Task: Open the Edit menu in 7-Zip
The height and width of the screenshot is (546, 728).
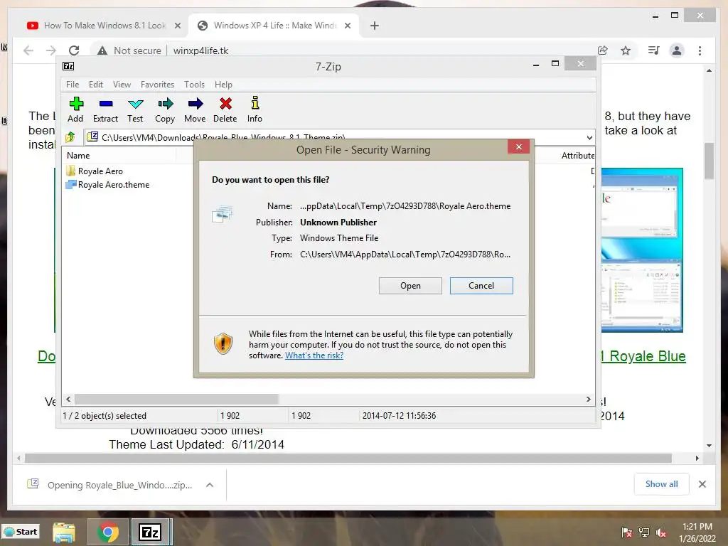Action: pyautogui.click(x=96, y=85)
